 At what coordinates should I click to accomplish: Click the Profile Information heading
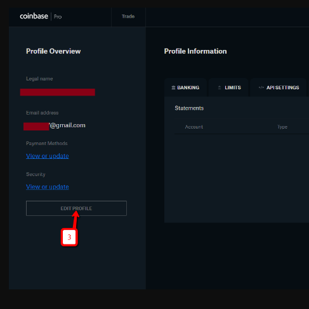pyautogui.click(x=195, y=51)
